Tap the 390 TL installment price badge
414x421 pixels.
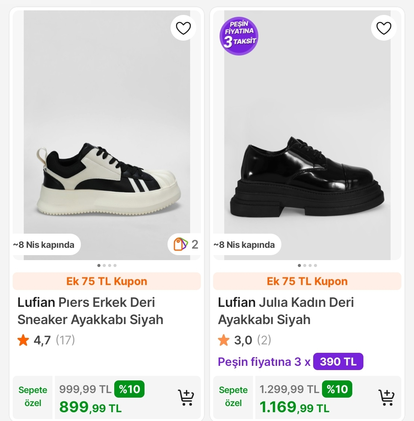[x=338, y=362]
